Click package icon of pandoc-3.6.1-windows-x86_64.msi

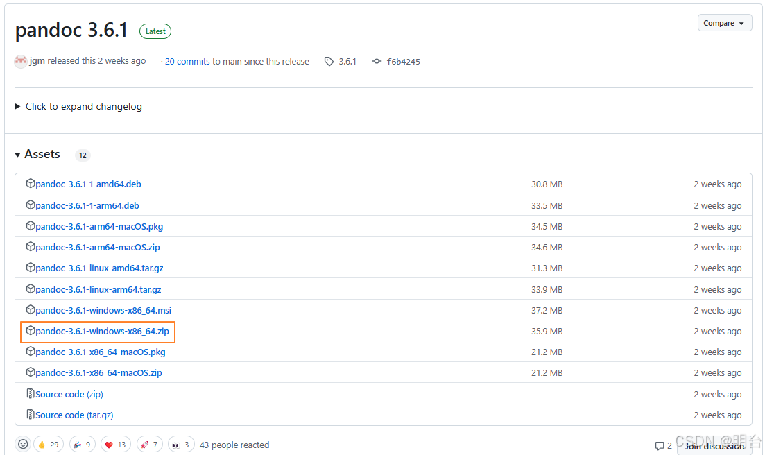(x=31, y=309)
